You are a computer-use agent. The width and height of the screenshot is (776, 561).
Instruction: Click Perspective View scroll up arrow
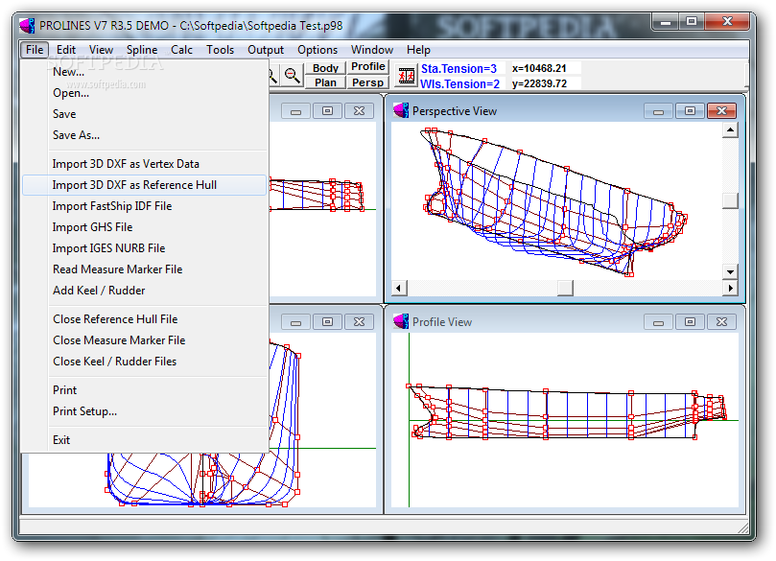(x=730, y=130)
